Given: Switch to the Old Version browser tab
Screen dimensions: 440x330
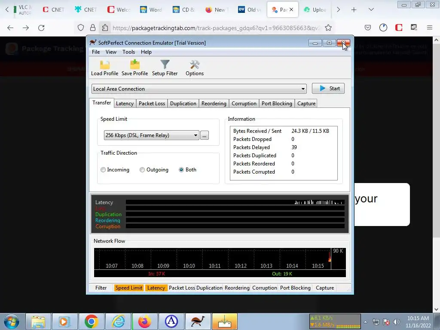Looking at the screenshot, I should point(250,9).
